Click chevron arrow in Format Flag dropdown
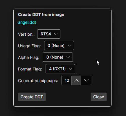Screen dimensions: 126x116 (x=71, y=69)
